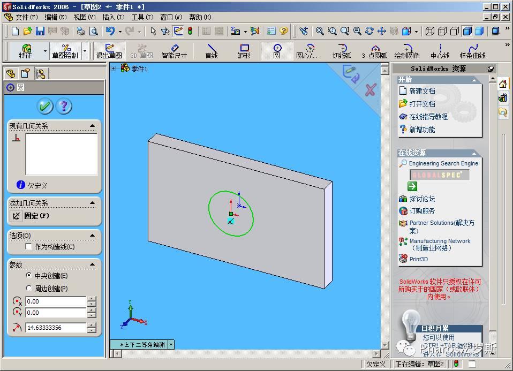
Task: Select the 中央创建 radio button
Action: 29,276
